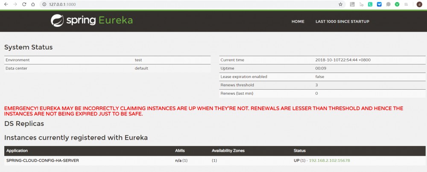Click the Availability Zones column header
This screenshot has height=172, width=427.
tap(228, 151)
